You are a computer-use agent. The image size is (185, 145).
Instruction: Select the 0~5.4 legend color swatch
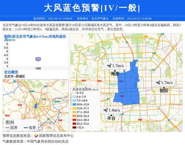[x=74, y=93]
